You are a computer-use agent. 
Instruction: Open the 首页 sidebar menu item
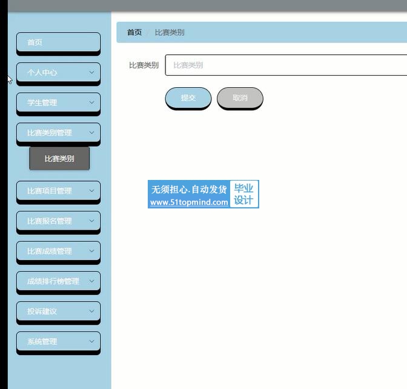coord(58,42)
